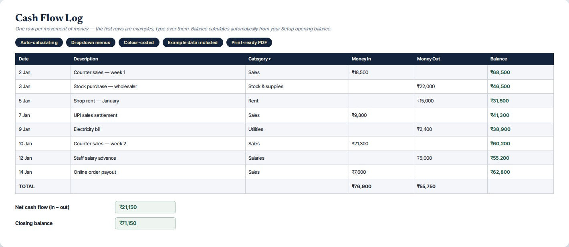Viewport: 569px width, 247px height.
Task: Click the Money In column header
Action: (381, 59)
